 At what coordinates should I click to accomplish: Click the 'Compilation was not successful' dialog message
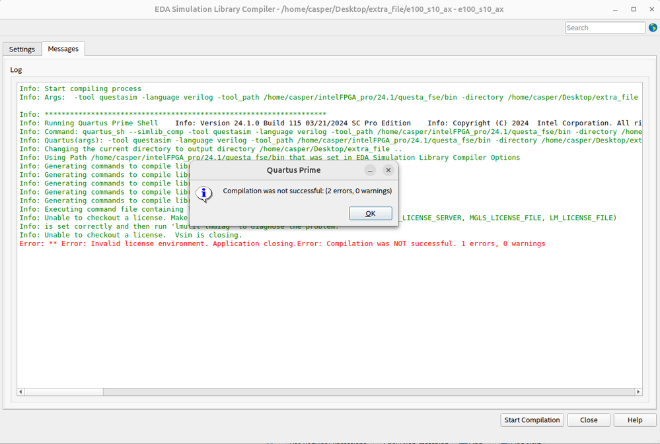pos(307,191)
